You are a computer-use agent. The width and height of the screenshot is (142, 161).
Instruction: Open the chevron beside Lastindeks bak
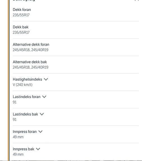click(42, 114)
